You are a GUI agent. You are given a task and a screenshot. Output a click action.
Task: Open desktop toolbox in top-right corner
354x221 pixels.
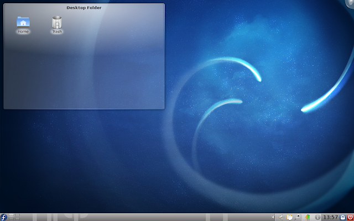pyautogui.click(x=351, y=3)
